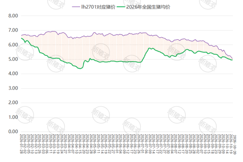Click the 2026-02-26 date label
The height and width of the screenshot is (162, 243).
tap(40, 144)
